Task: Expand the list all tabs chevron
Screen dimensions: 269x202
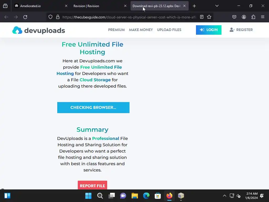Action: (217, 6)
